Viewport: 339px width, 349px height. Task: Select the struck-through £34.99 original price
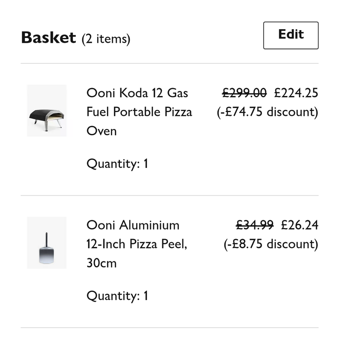(255, 225)
